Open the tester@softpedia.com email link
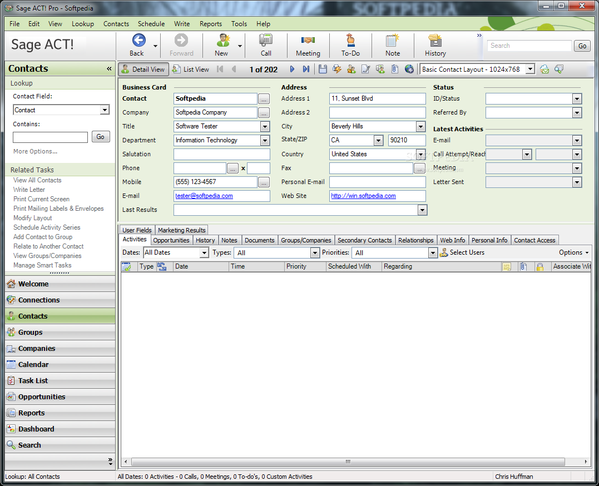The width and height of the screenshot is (599, 486). coord(204,196)
